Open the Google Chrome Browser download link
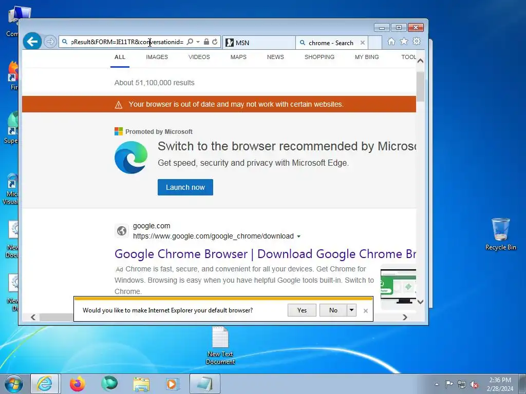 (x=265, y=254)
